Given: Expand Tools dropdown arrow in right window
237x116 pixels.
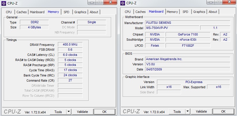Looking at the screenshot, I should point(187,112).
